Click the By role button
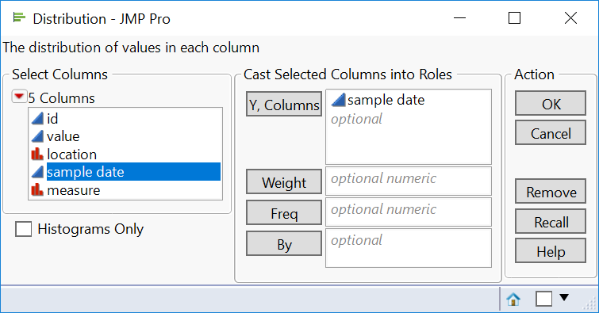This screenshot has height=313, width=599. [284, 244]
